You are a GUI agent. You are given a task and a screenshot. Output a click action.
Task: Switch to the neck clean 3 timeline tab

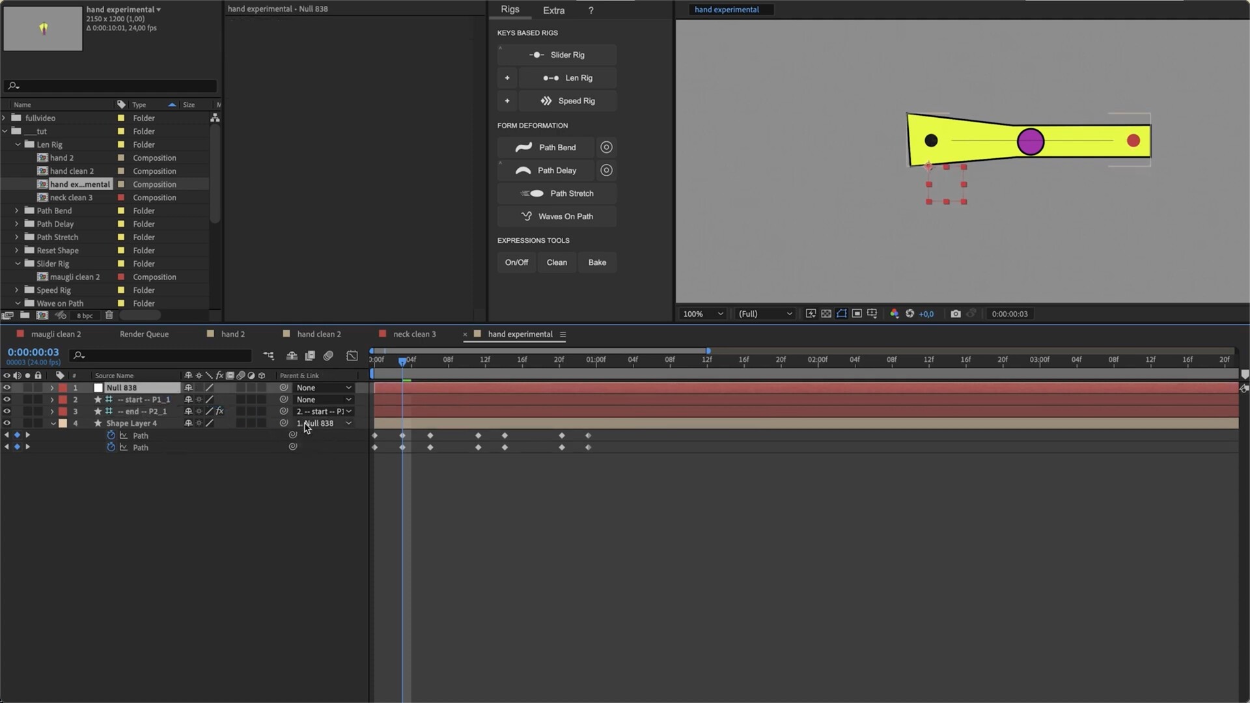[414, 335]
